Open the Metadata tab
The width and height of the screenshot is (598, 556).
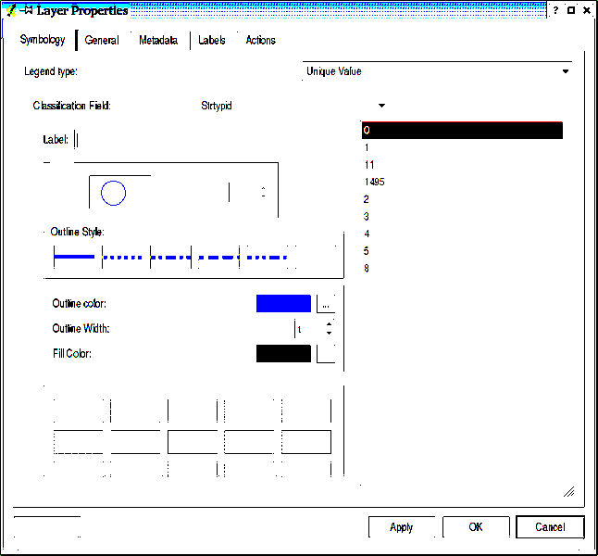(x=158, y=40)
